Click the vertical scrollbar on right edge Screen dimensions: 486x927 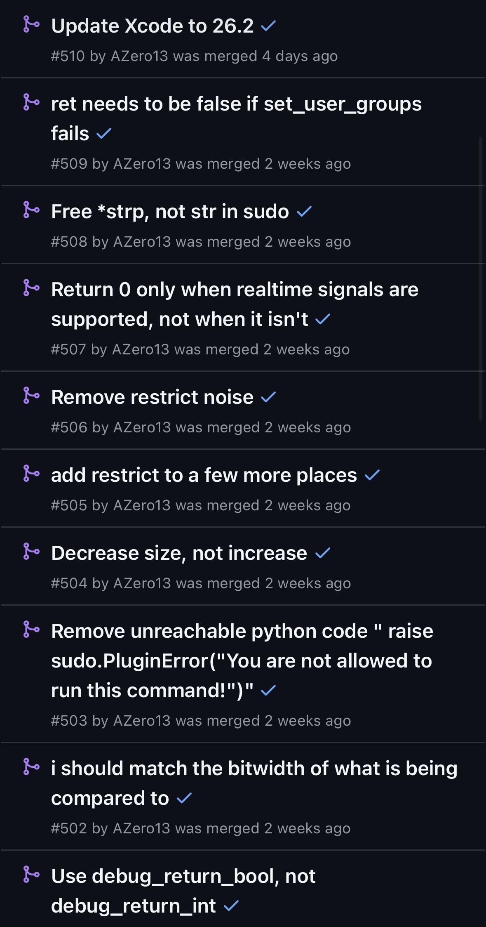tap(480, 279)
